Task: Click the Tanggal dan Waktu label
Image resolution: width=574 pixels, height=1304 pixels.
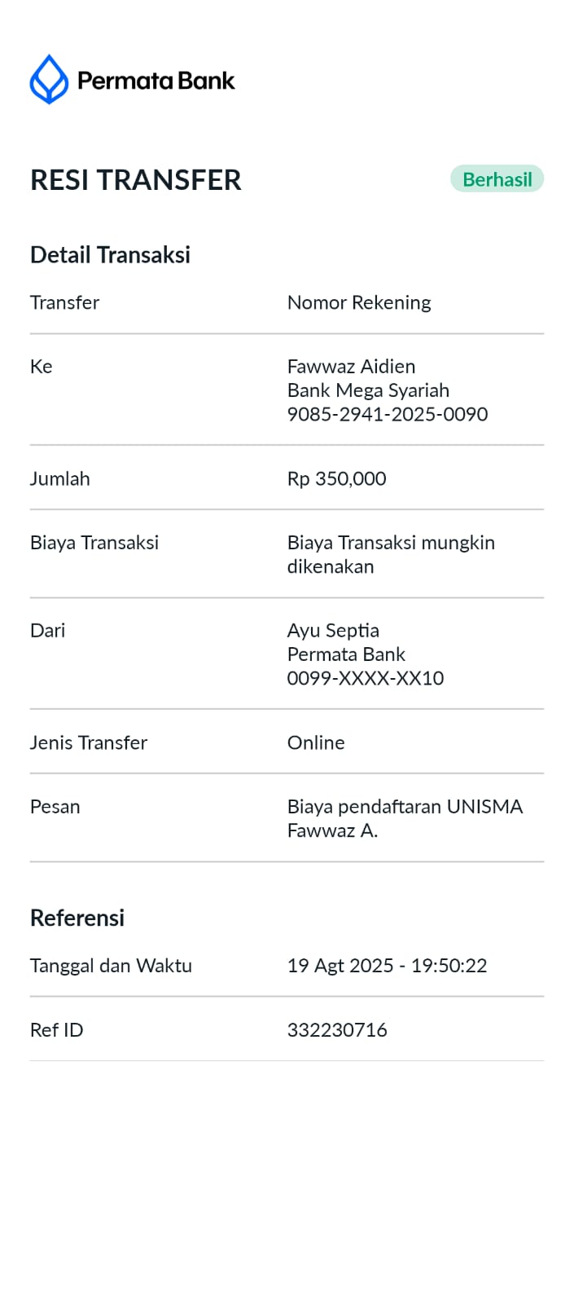Action: (x=111, y=966)
